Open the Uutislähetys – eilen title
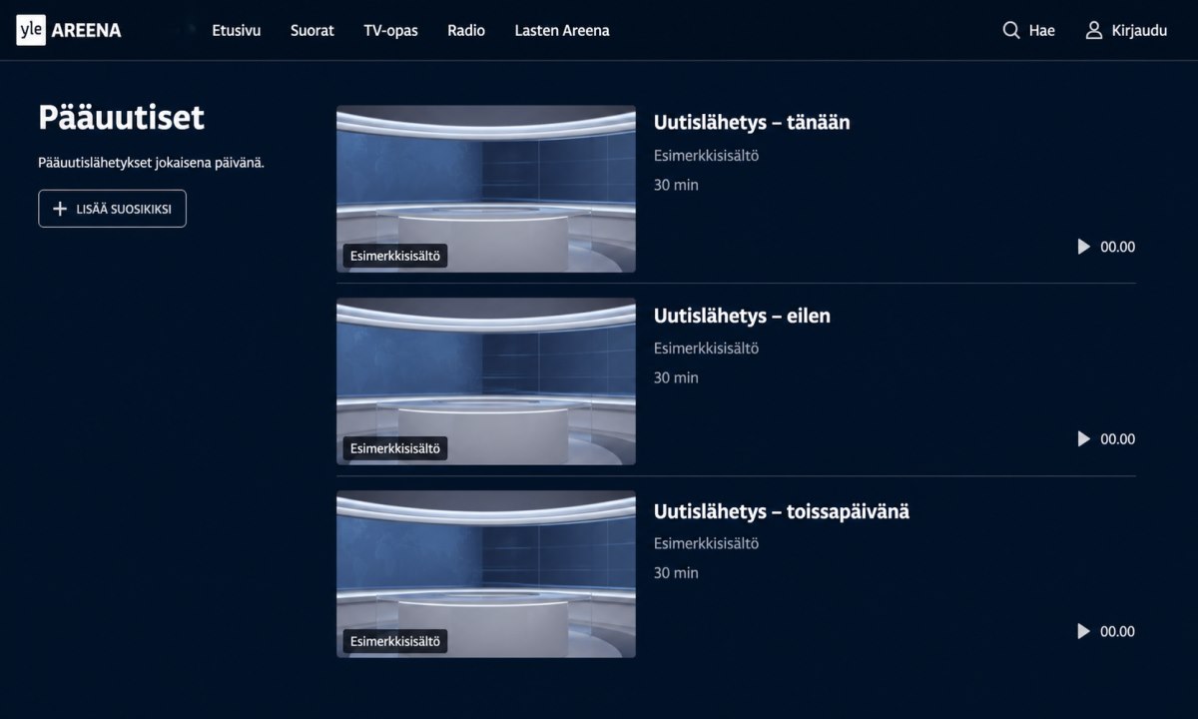Image resolution: width=1198 pixels, height=719 pixels. click(742, 316)
